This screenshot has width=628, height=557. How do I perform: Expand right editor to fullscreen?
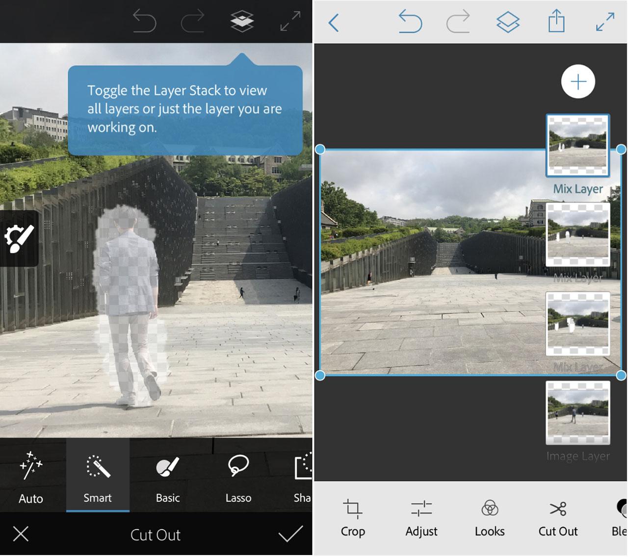[x=605, y=23]
